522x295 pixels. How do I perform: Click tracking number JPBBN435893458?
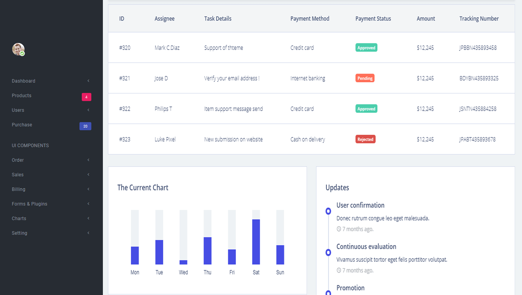pos(478,48)
